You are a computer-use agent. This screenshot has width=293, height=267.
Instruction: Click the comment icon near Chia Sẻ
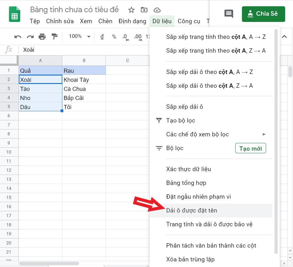pyautogui.click(x=228, y=14)
